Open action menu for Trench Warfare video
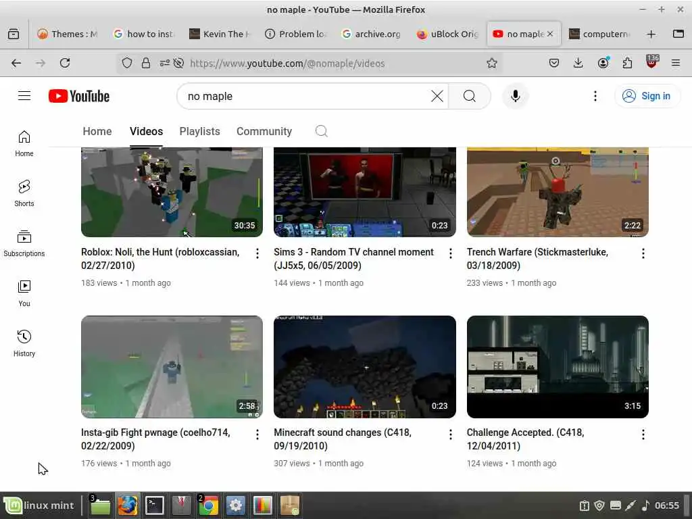692x519 pixels. (x=643, y=253)
